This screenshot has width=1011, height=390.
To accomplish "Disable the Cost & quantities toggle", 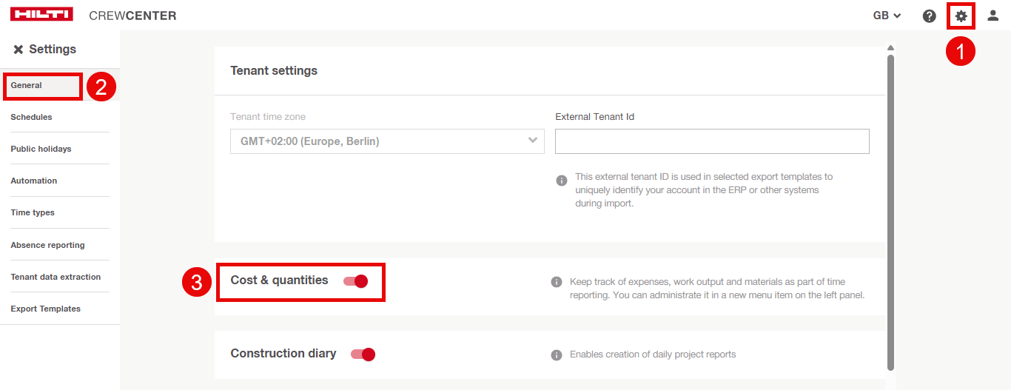I will point(356,281).
